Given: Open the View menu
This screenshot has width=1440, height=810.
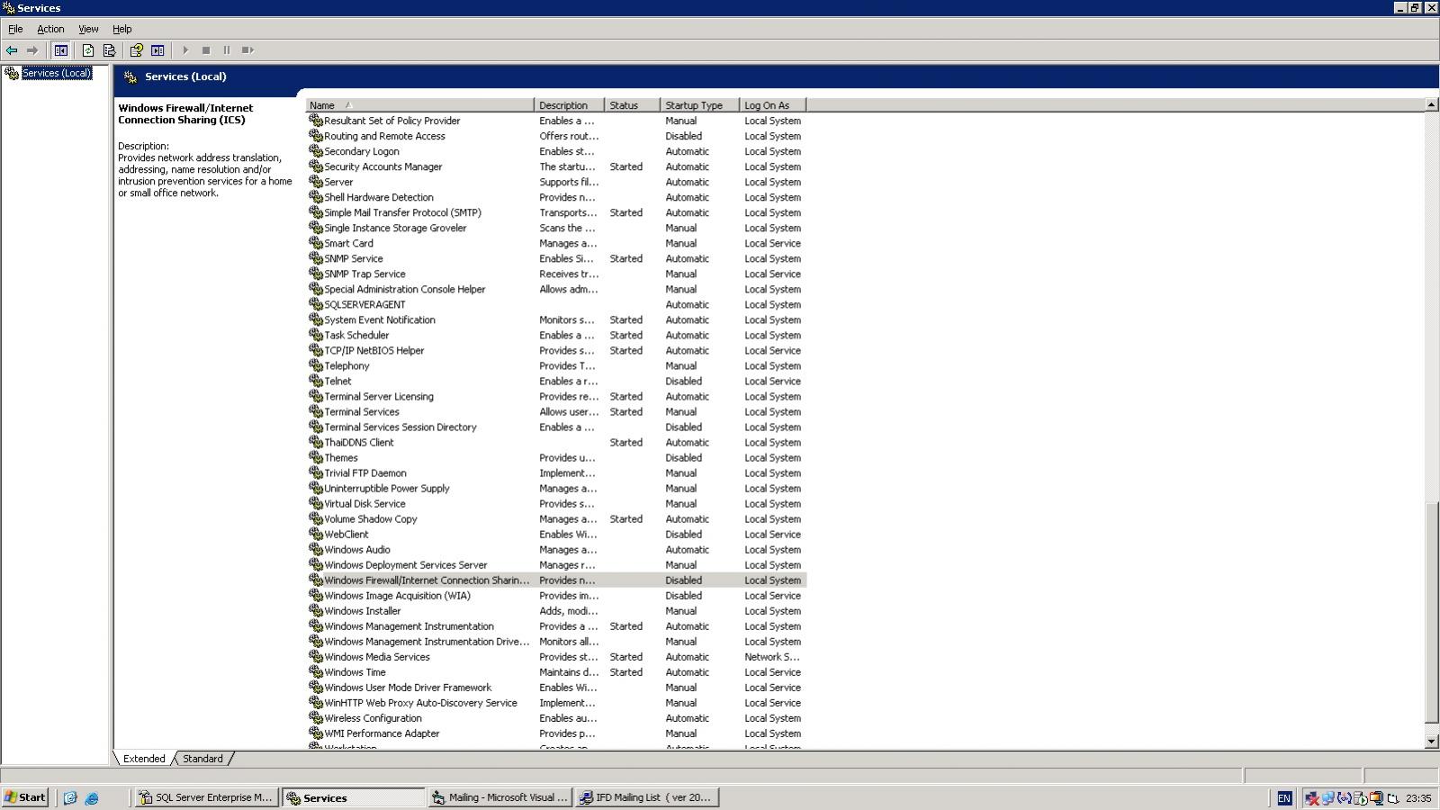Looking at the screenshot, I should pos(88,29).
